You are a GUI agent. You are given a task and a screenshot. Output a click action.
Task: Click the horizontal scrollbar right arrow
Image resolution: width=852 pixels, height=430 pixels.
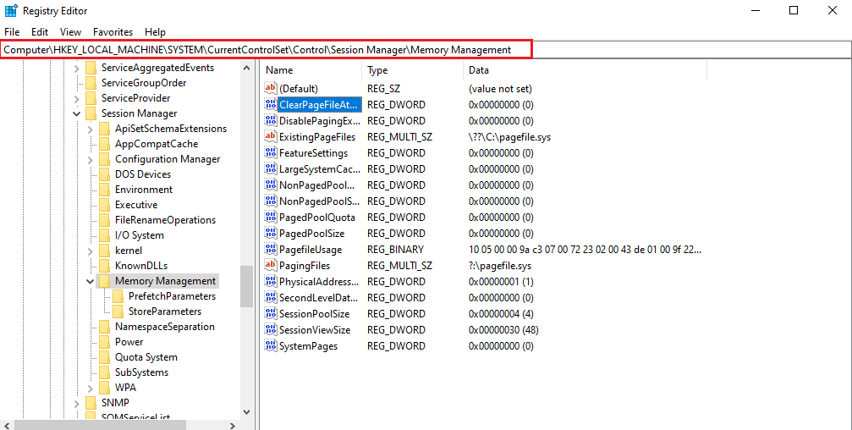click(x=233, y=426)
